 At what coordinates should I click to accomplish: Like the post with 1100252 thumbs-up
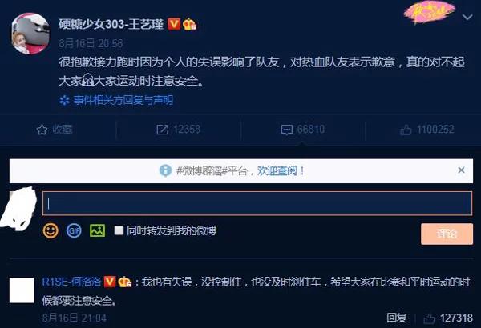point(406,130)
